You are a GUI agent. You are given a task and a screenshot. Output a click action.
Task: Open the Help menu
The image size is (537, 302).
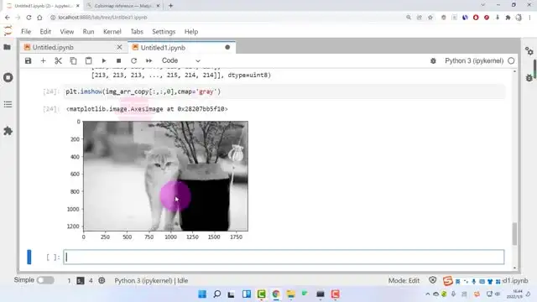tap(191, 32)
